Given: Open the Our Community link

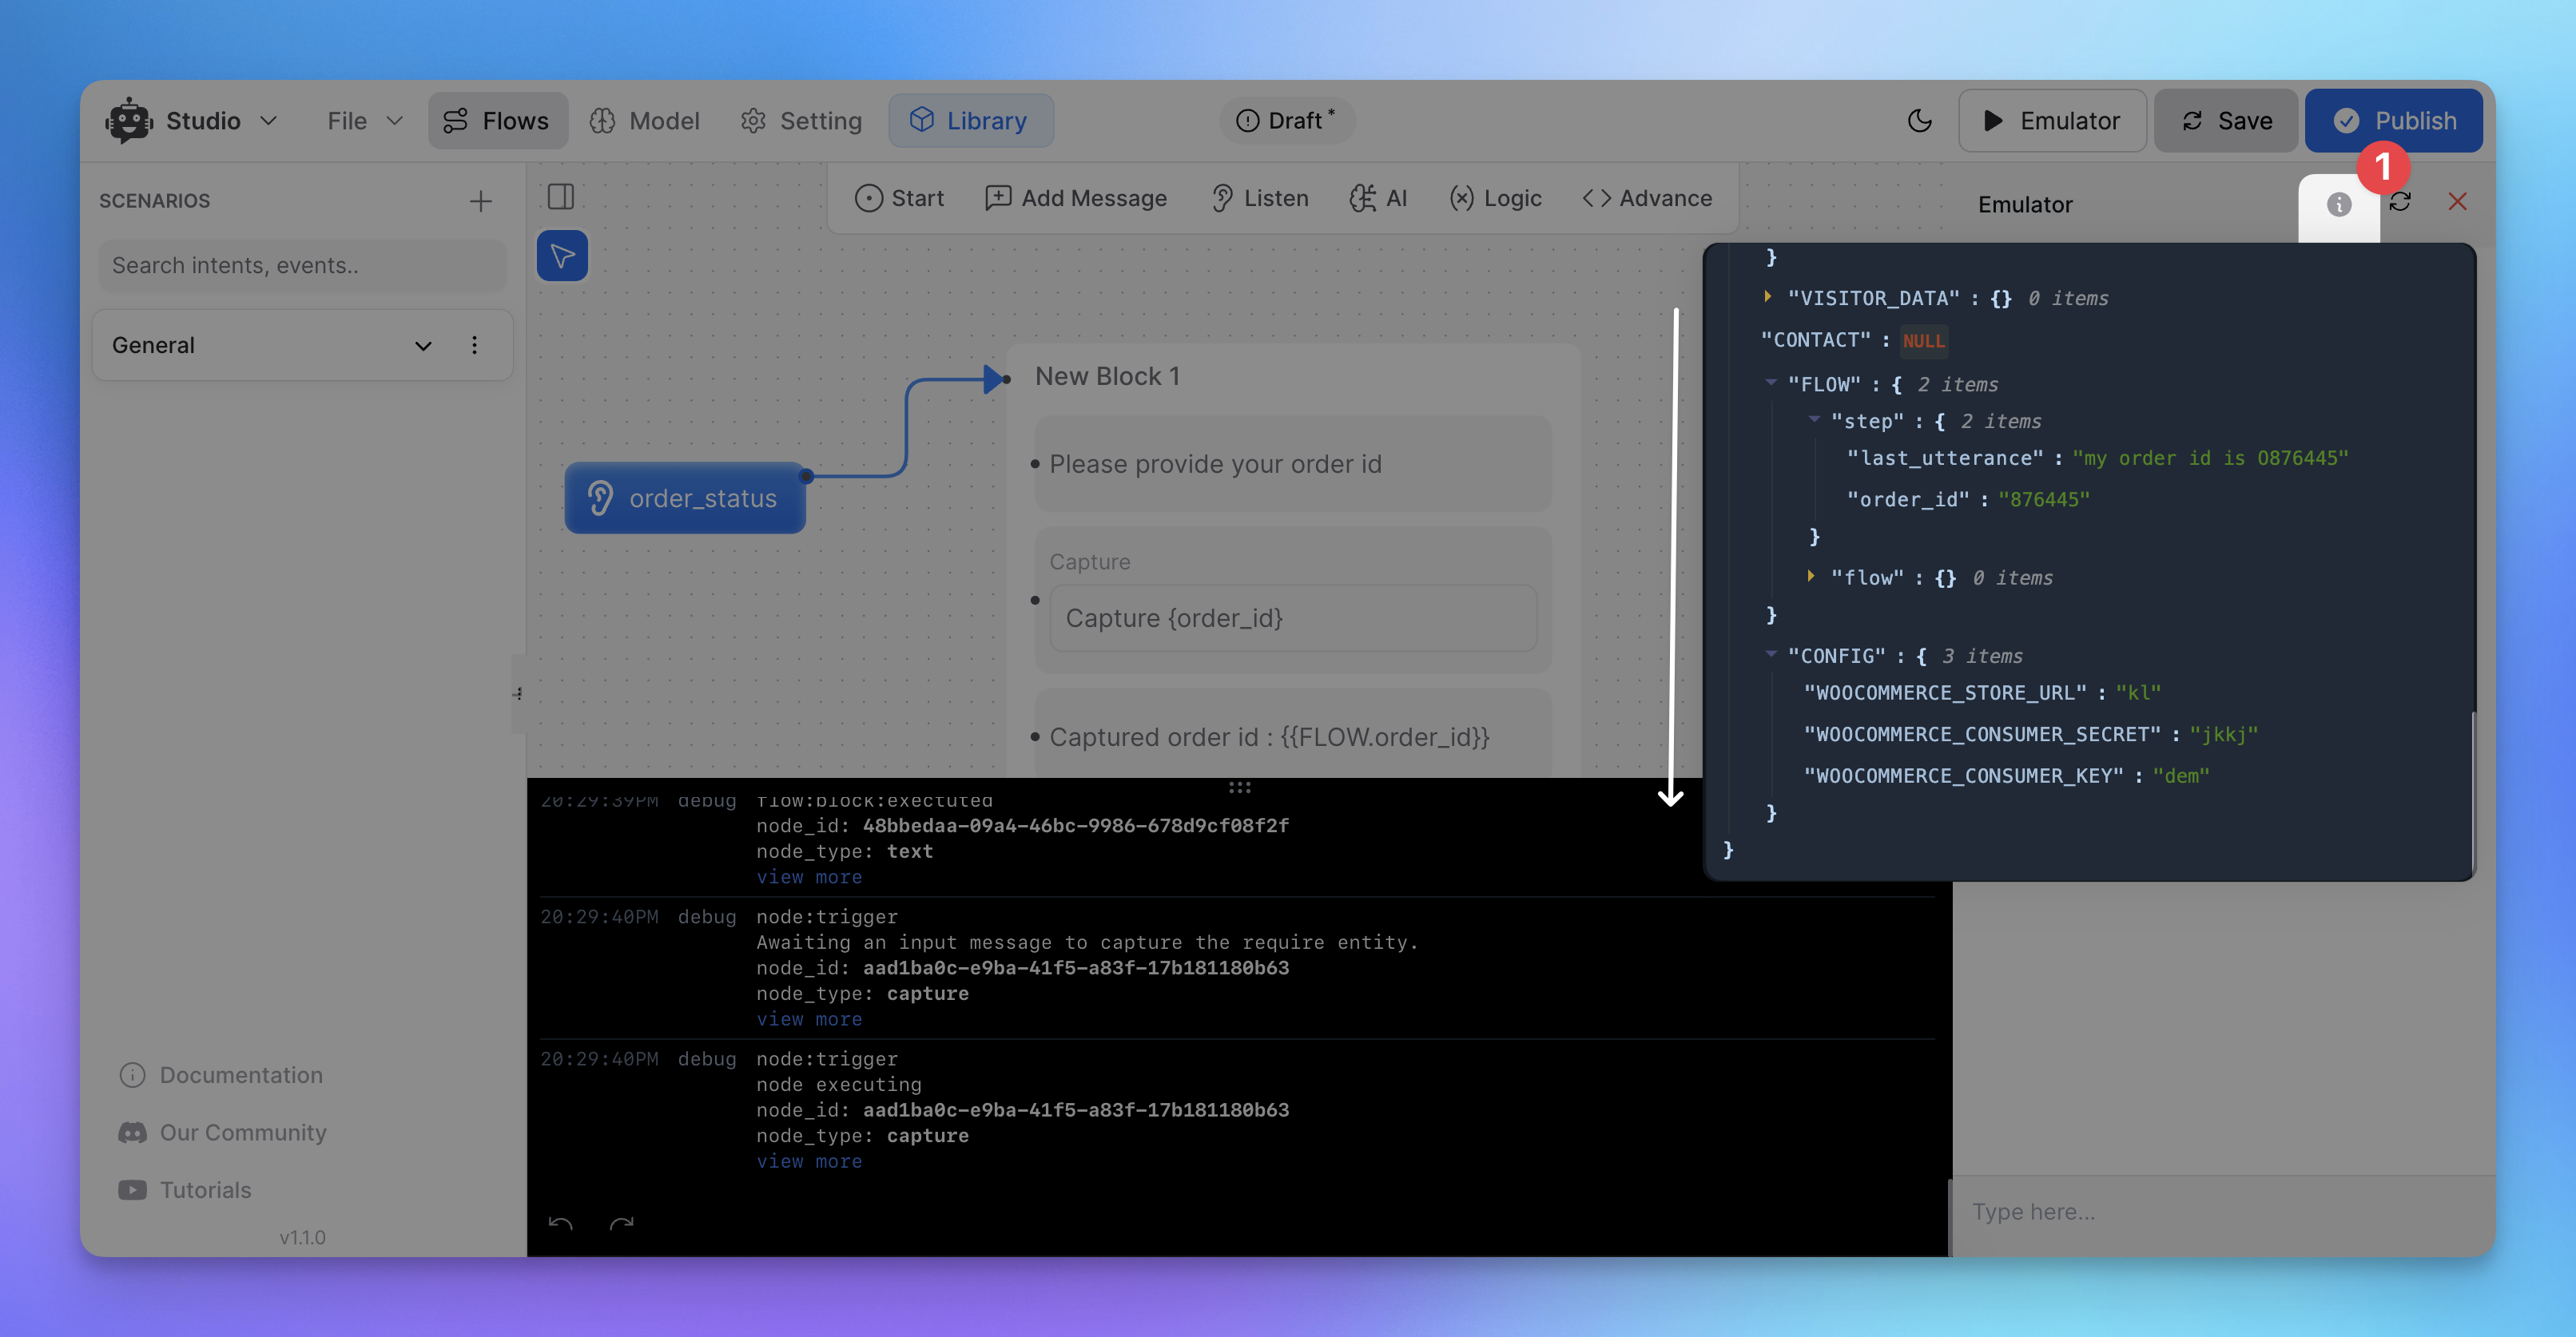Looking at the screenshot, I should click(x=223, y=1133).
